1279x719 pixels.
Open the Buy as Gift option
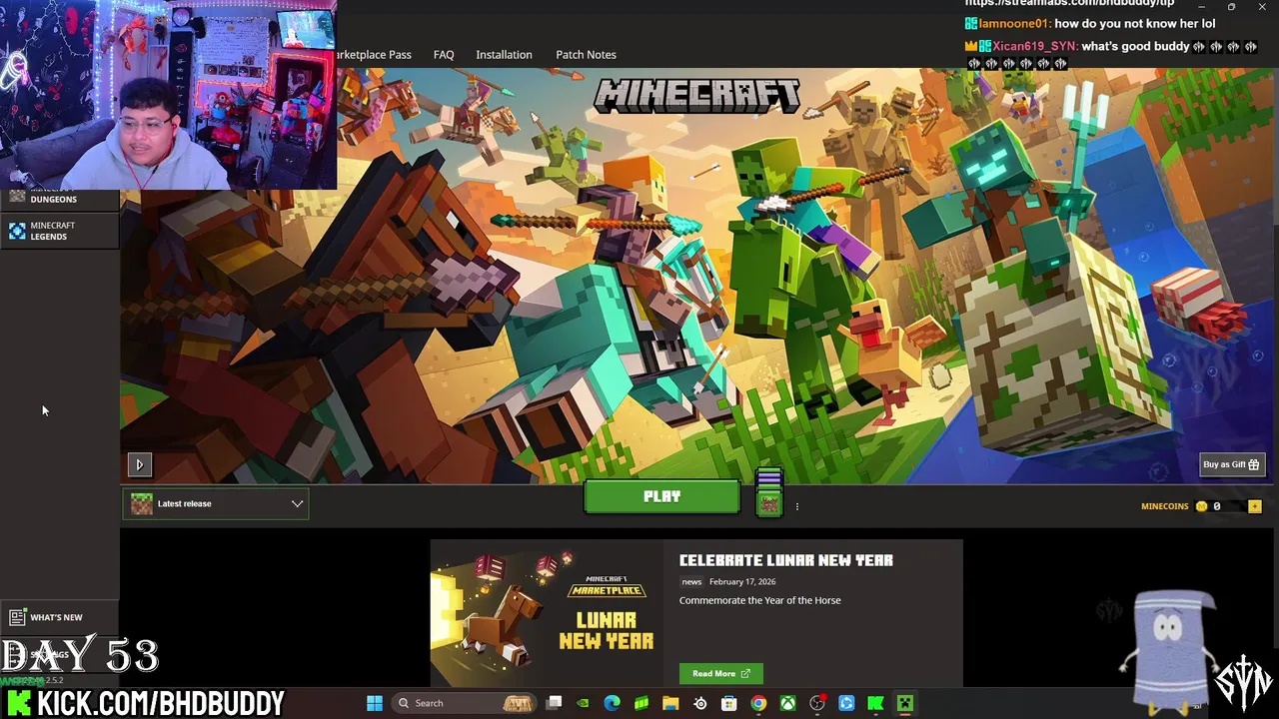1231,464
